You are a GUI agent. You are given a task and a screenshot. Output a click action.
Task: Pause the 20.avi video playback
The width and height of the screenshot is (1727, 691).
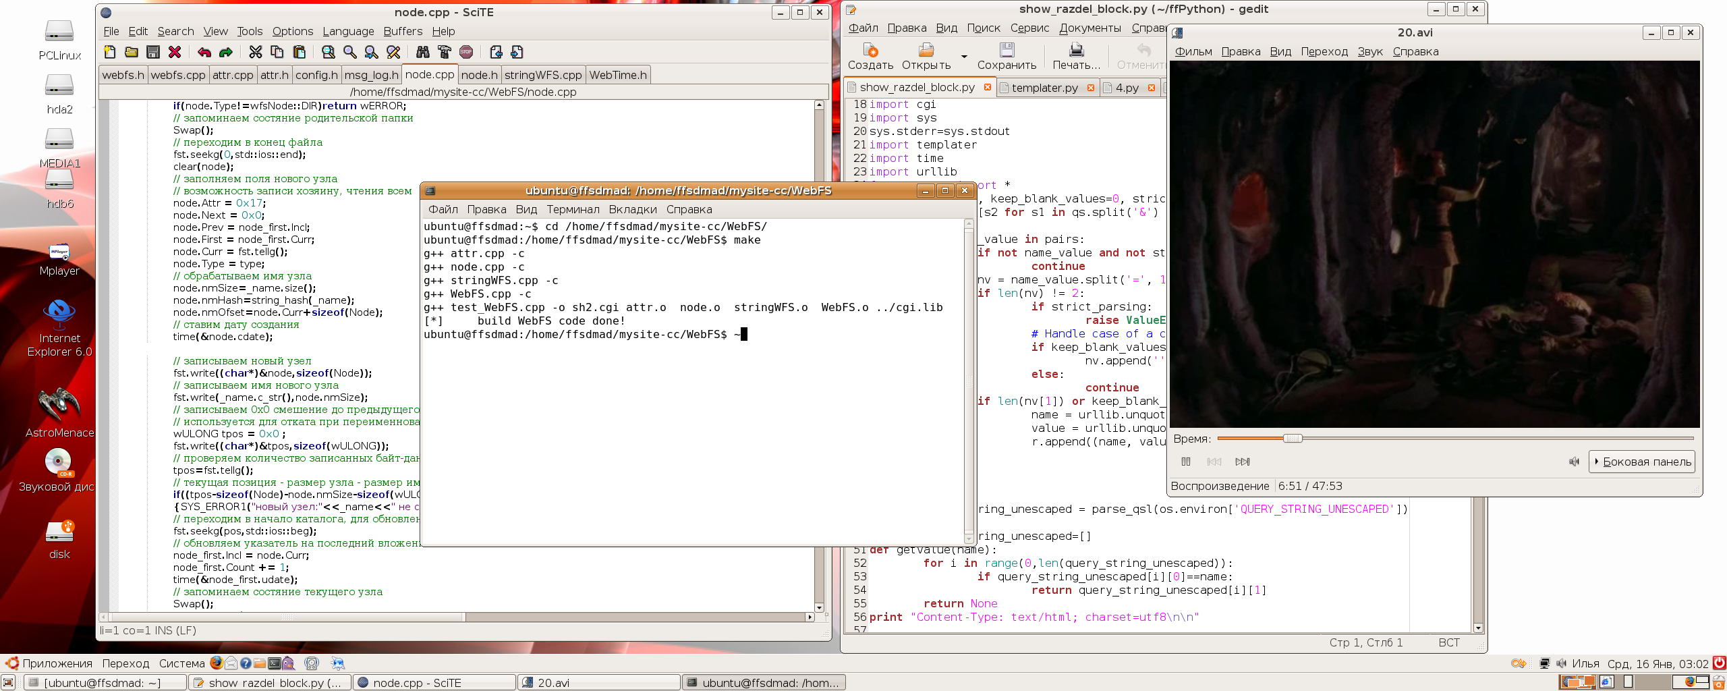point(1186,462)
